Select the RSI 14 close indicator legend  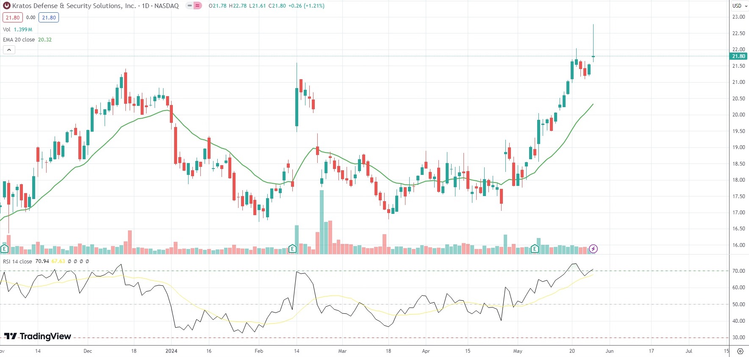[17, 261]
